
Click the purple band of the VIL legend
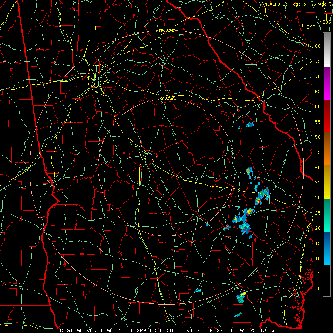[x=327, y=74]
